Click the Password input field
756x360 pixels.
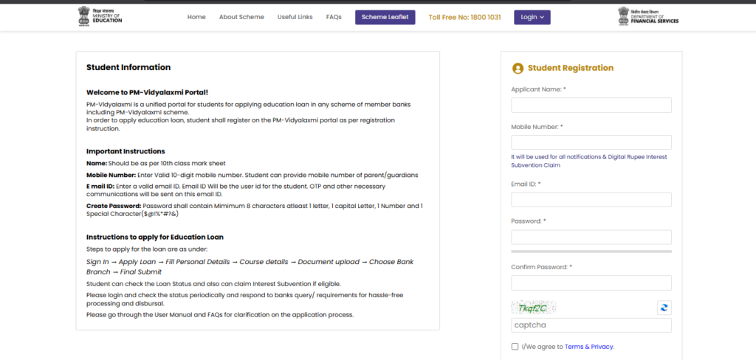[x=591, y=237]
